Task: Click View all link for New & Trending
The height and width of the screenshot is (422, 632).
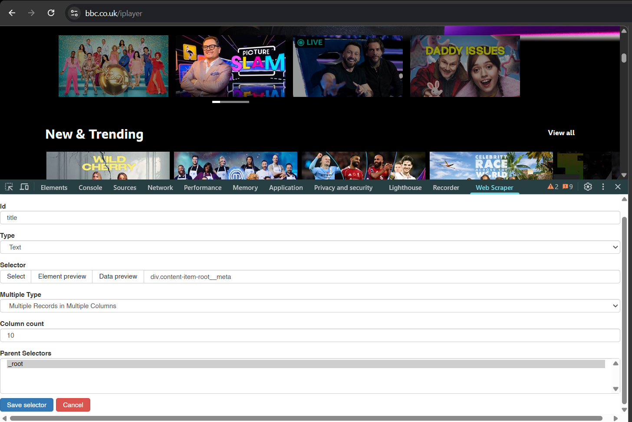Action: coord(561,133)
